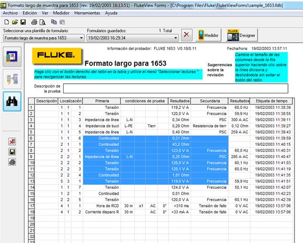Open the Archivo menu
The height and width of the screenshot is (243, 303).
point(10,13)
